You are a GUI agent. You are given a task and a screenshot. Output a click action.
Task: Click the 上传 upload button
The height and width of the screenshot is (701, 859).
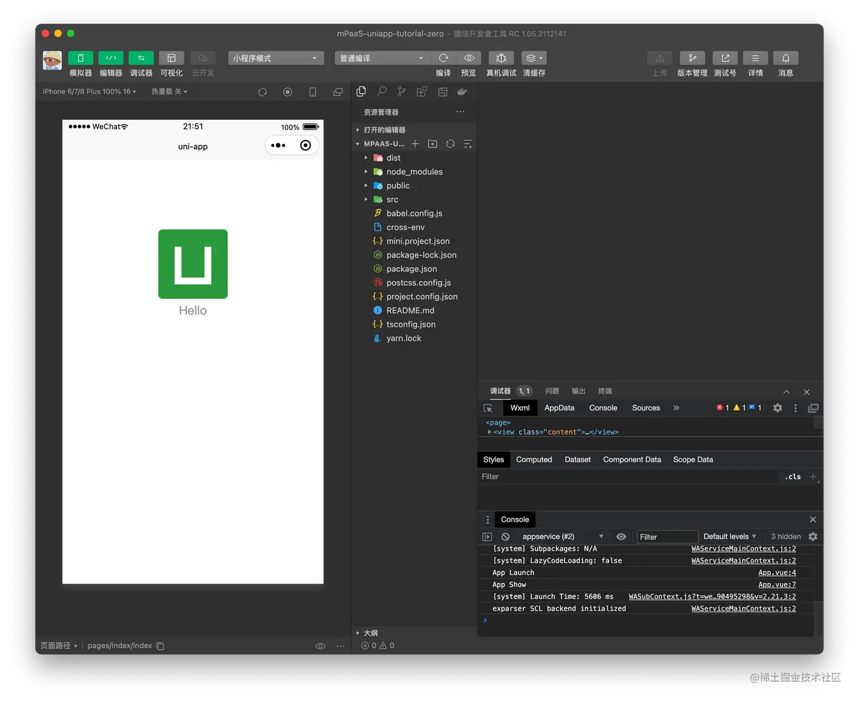point(660,58)
